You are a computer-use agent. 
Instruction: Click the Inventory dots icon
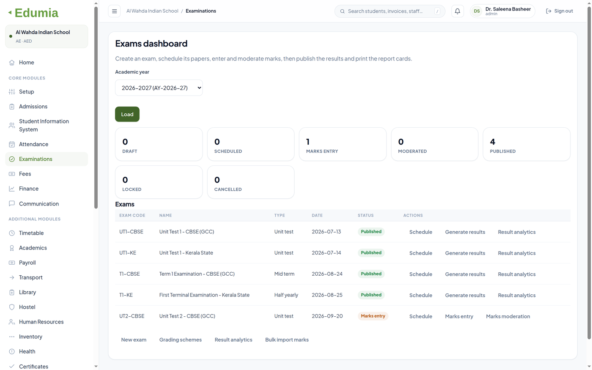[12, 337]
